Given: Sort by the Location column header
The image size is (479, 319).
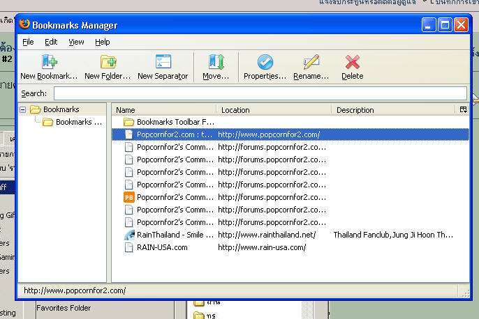Looking at the screenshot, I should click(x=274, y=110).
